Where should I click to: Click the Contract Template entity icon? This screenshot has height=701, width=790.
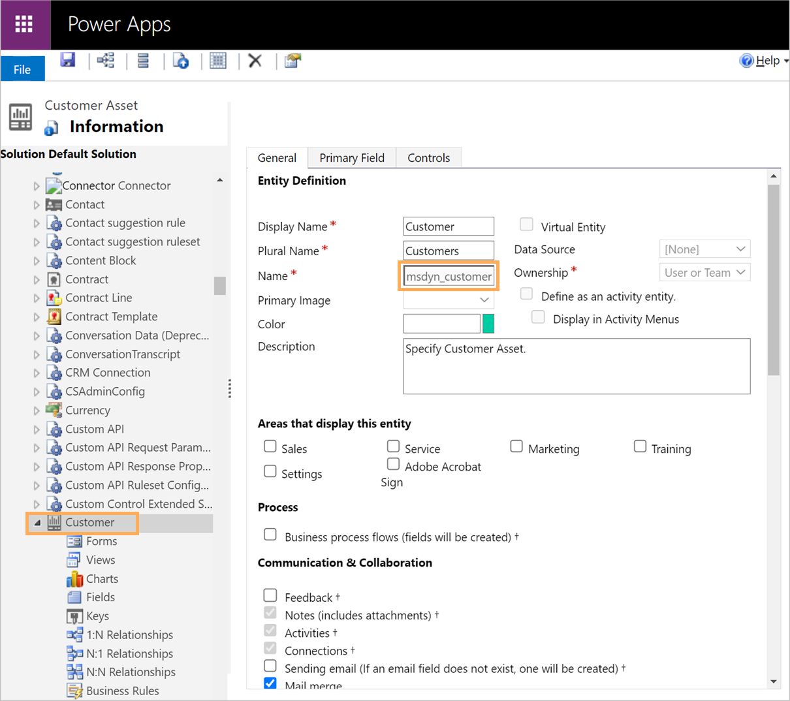pyautogui.click(x=54, y=317)
